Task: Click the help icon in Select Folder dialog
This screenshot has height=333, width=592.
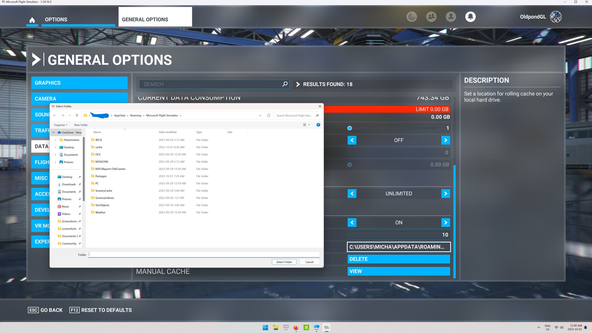Action: [318, 125]
